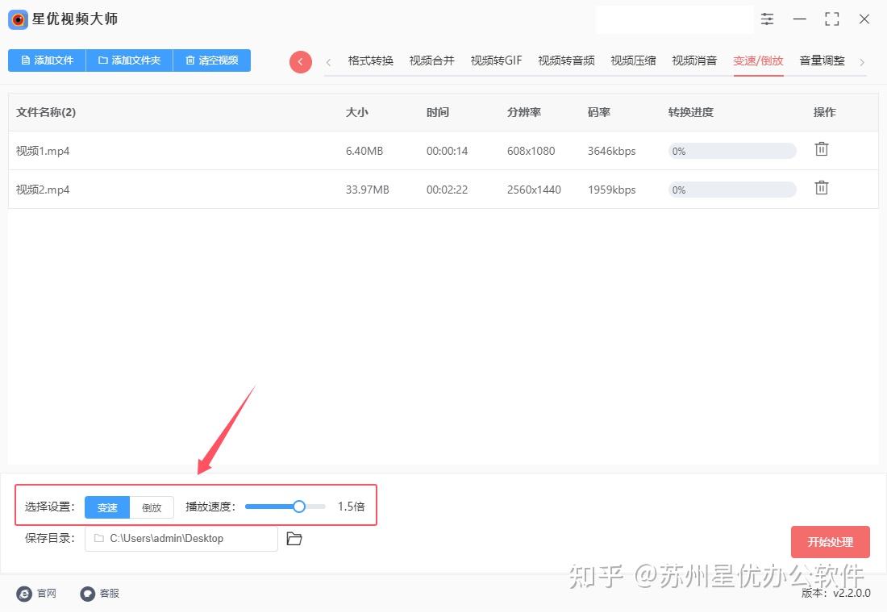Select the 变速/倒放 tab
Viewport: 887px width, 613px height.
point(758,60)
